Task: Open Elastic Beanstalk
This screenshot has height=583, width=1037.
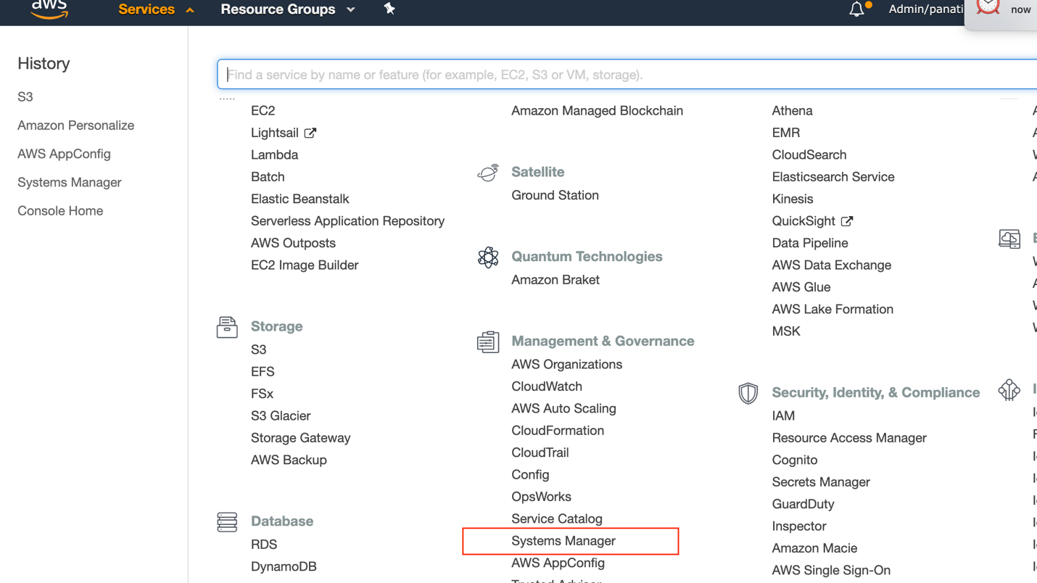Action: click(x=300, y=199)
